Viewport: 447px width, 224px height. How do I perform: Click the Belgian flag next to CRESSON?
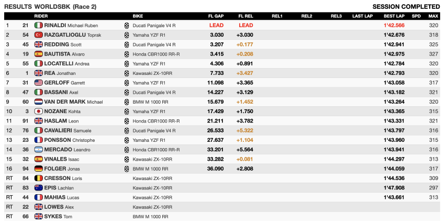tap(39, 178)
